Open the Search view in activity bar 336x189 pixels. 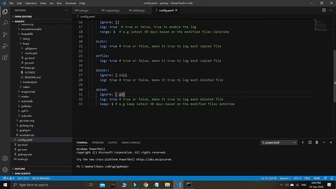pos(5,23)
